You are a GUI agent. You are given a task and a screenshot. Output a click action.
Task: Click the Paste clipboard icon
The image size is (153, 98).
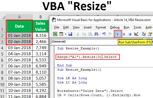pyautogui.click(x=90, y=34)
